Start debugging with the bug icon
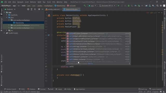 click(129, 6)
